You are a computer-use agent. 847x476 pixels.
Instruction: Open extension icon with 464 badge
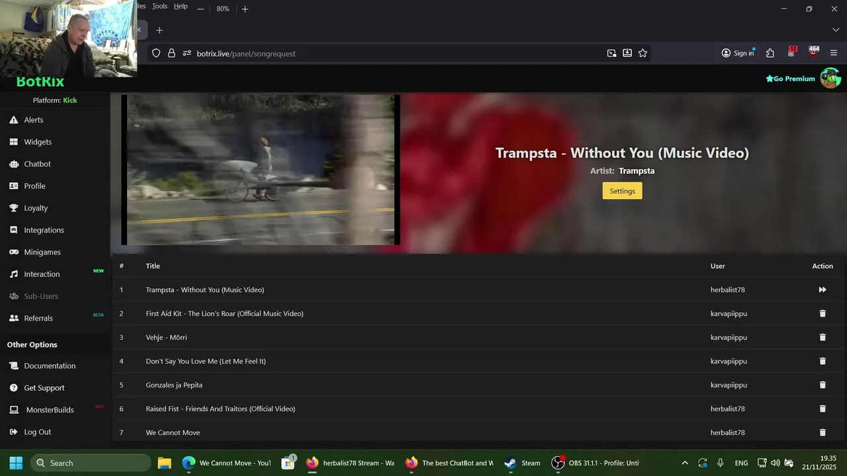(813, 52)
